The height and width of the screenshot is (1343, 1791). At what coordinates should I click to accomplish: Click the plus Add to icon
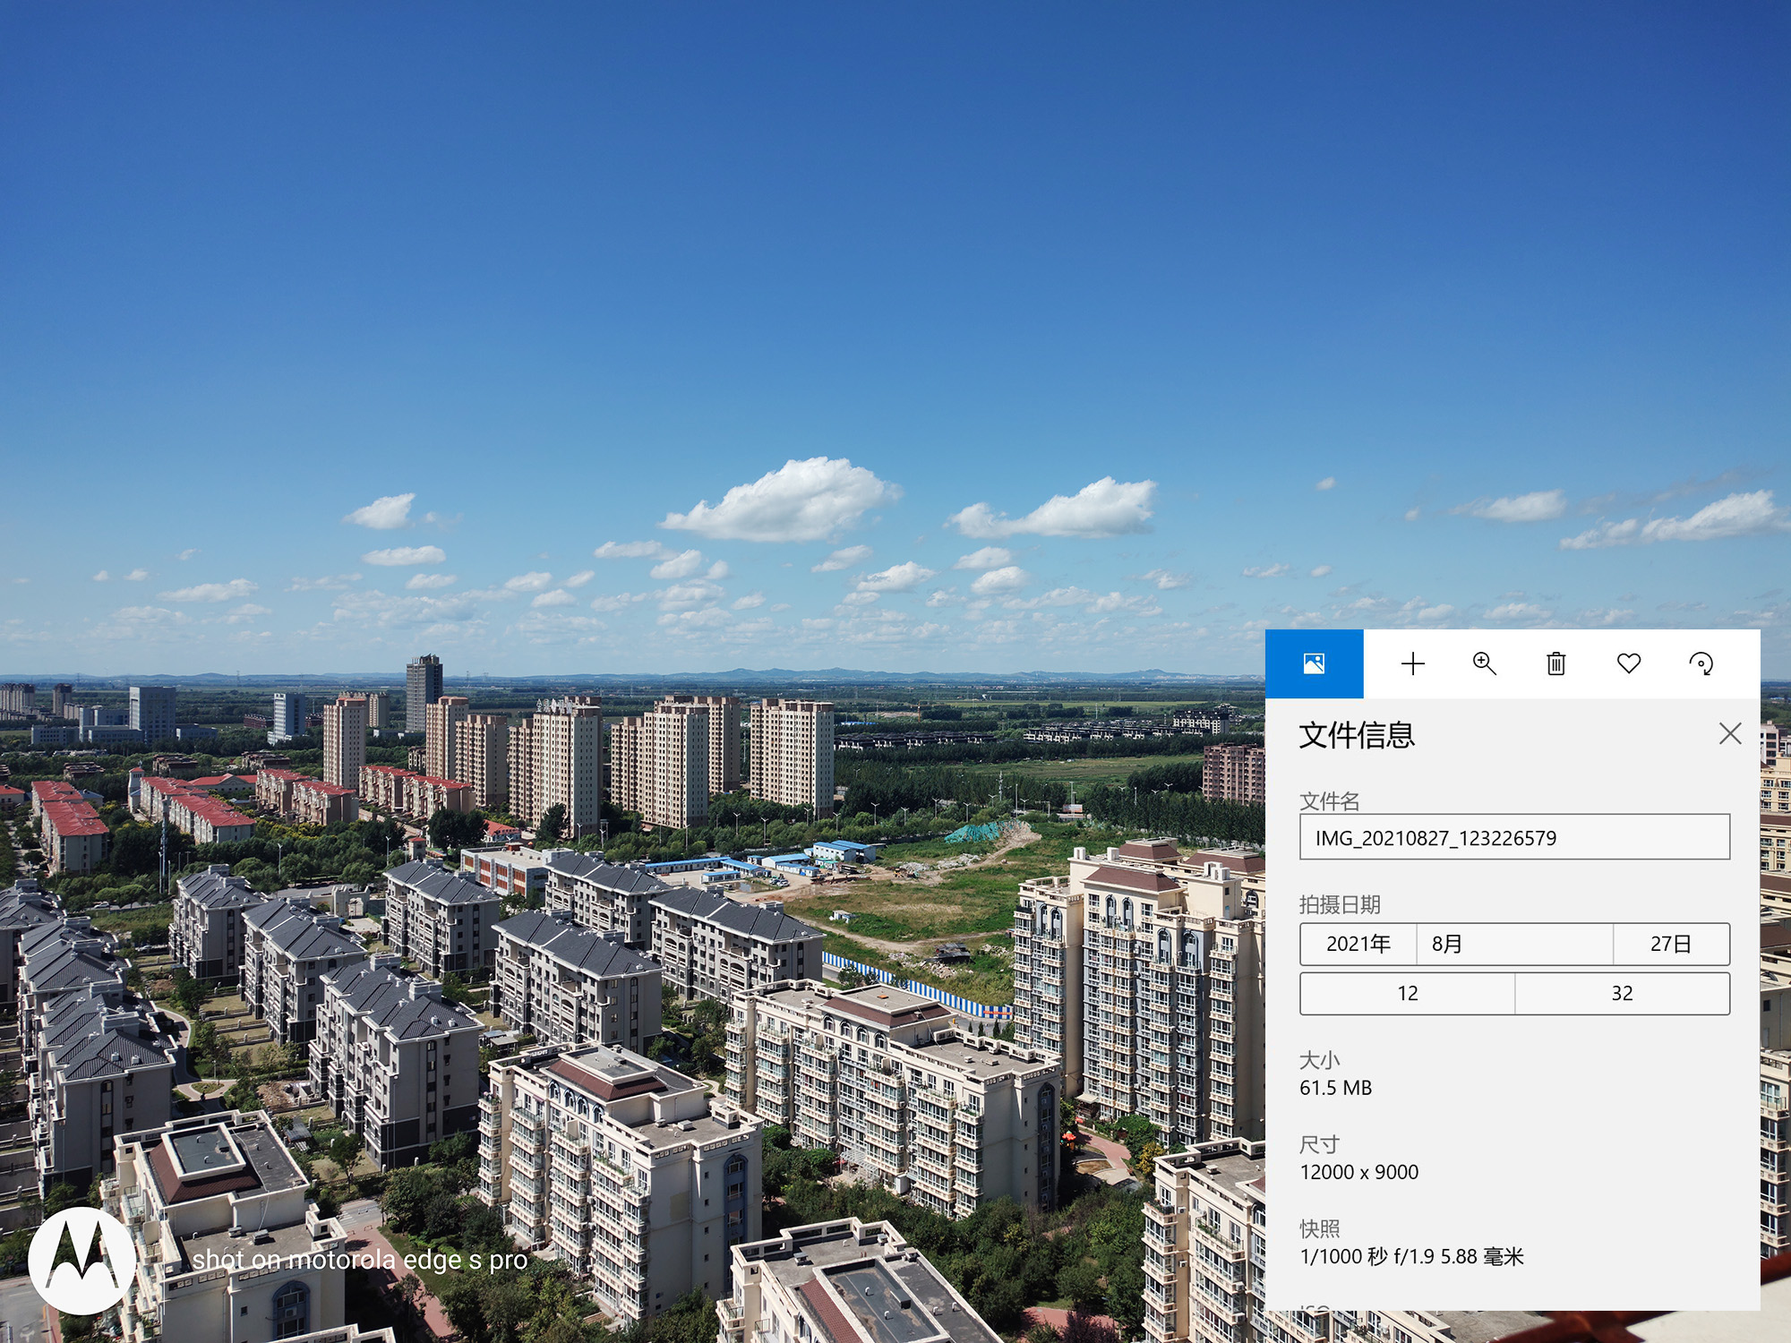(x=1412, y=663)
